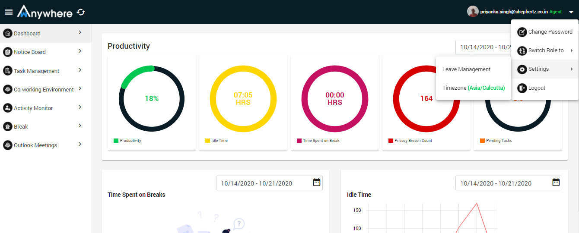The height and width of the screenshot is (233, 579).
Task: Select Timezone (Asia/Calcutta) option
Action: [474, 88]
